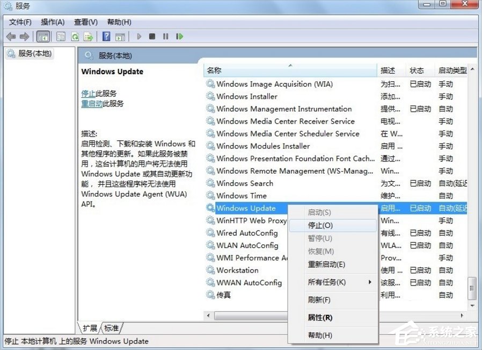Open the 查看(V) menu
This screenshot has height=350, width=482.
tap(84, 22)
